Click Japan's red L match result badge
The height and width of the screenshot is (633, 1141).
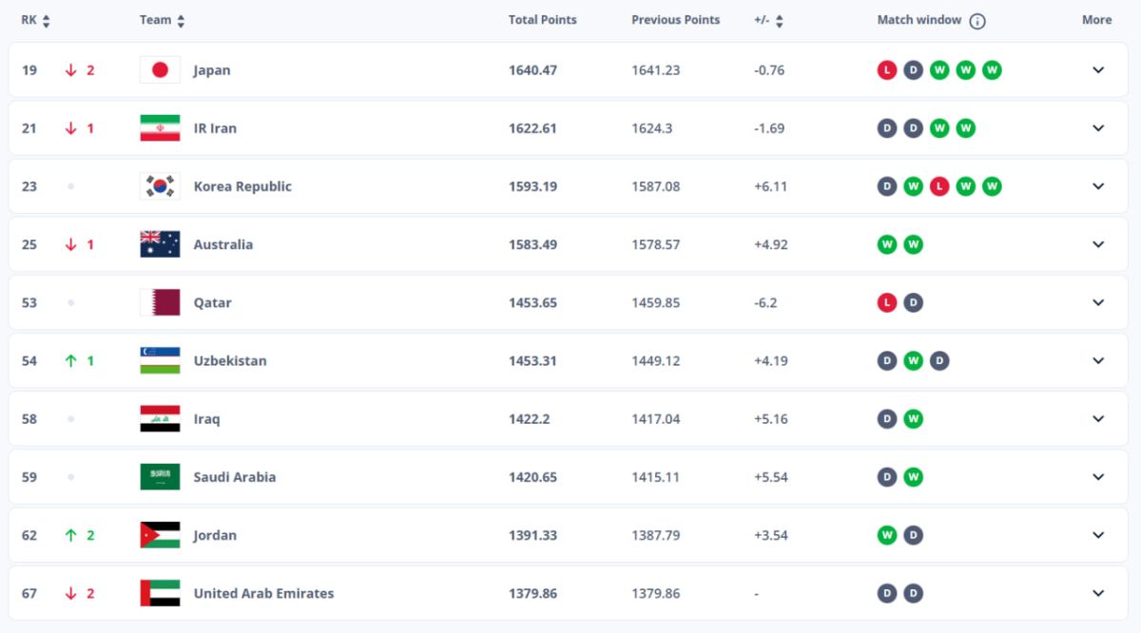coord(887,69)
